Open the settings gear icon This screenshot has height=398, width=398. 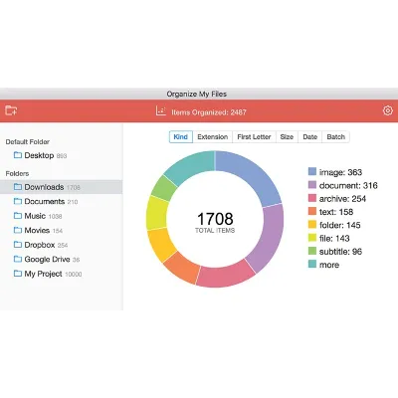tap(388, 110)
